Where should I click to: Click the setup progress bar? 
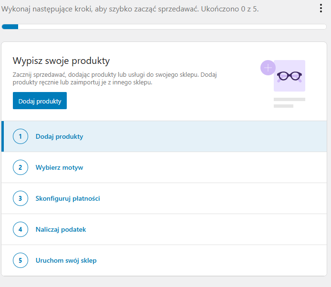(x=164, y=27)
